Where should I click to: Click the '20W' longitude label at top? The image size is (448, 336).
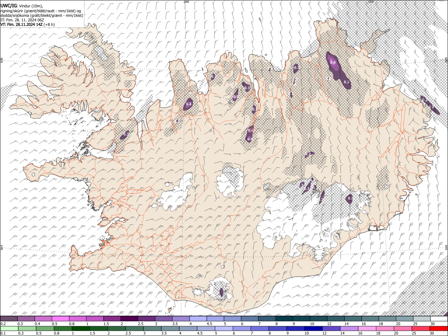point(186,2)
